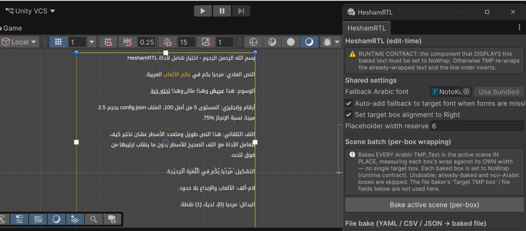
Task: Click the blue pivot circle in text box
Action: [166, 142]
